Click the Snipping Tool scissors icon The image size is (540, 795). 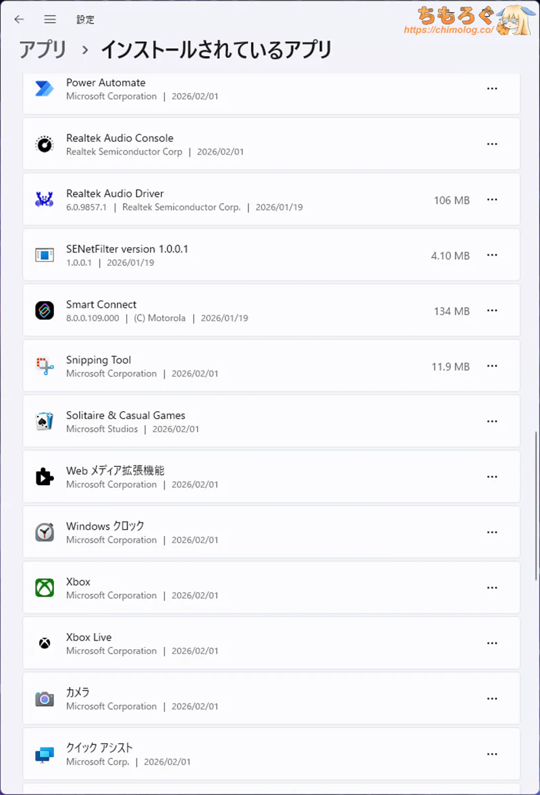tap(45, 366)
